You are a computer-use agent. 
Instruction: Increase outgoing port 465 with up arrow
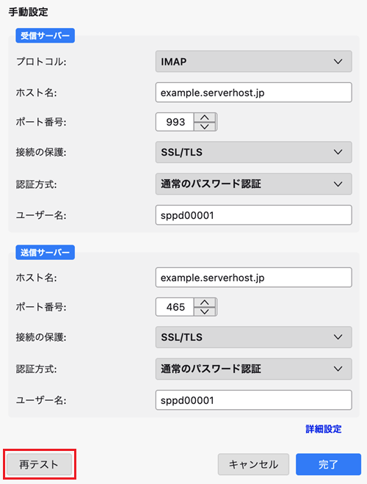205,303
